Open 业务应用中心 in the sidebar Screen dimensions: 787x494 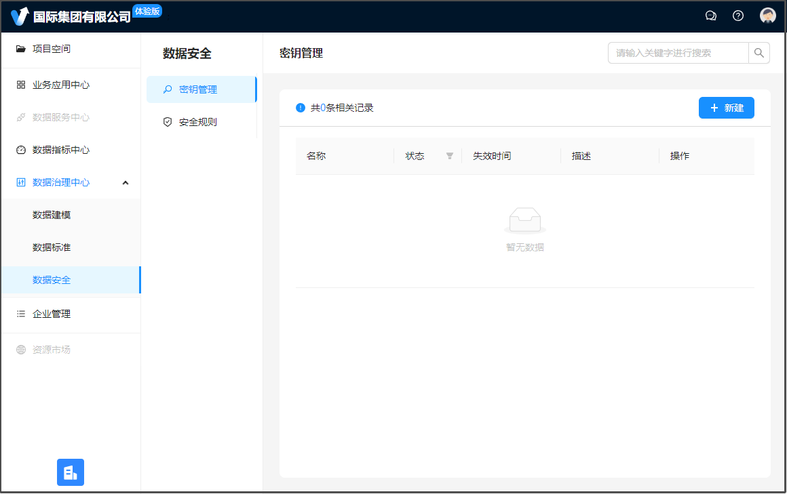[61, 85]
